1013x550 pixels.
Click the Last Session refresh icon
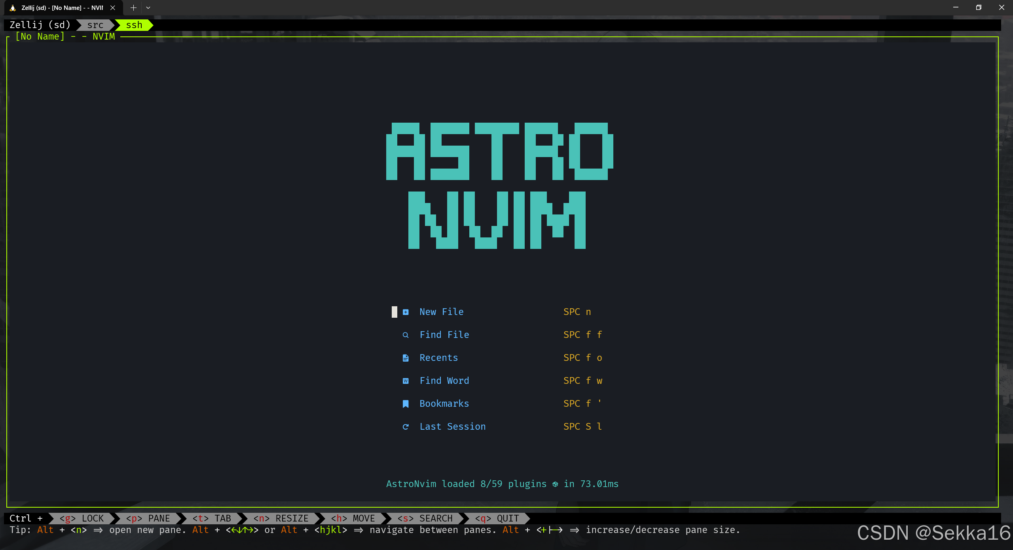coord(406,427)
